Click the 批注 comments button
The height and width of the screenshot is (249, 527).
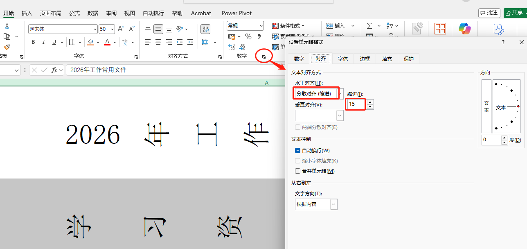click(489, 13)
